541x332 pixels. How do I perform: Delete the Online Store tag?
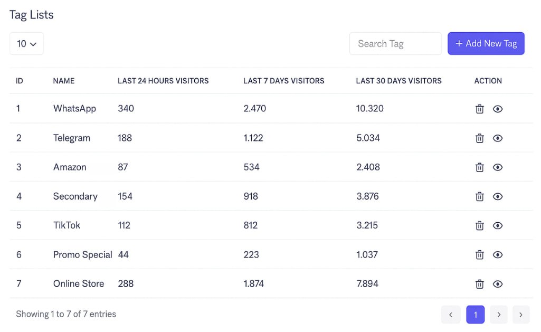coord(479,284)
